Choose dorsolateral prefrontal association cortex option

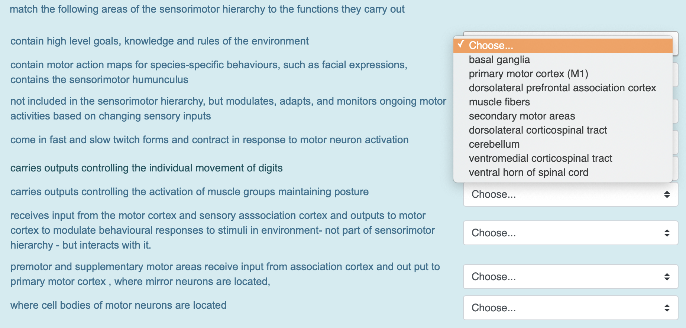pyautogui.click(x=562, y=88)
